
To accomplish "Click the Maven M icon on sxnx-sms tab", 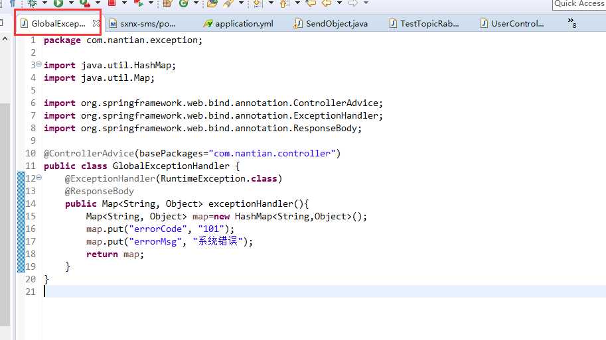I will (113, 24).
